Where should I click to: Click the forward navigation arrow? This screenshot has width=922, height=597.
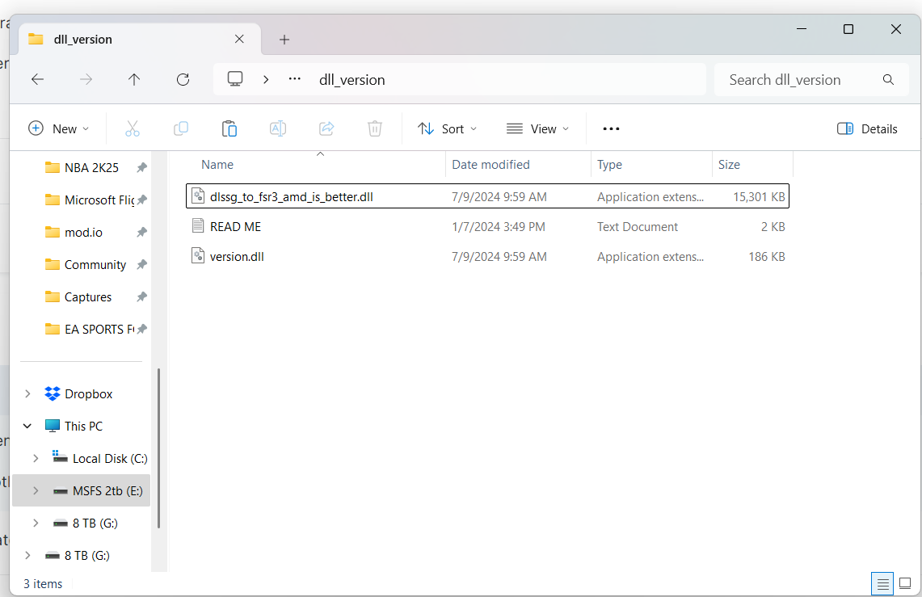[86, 79]
